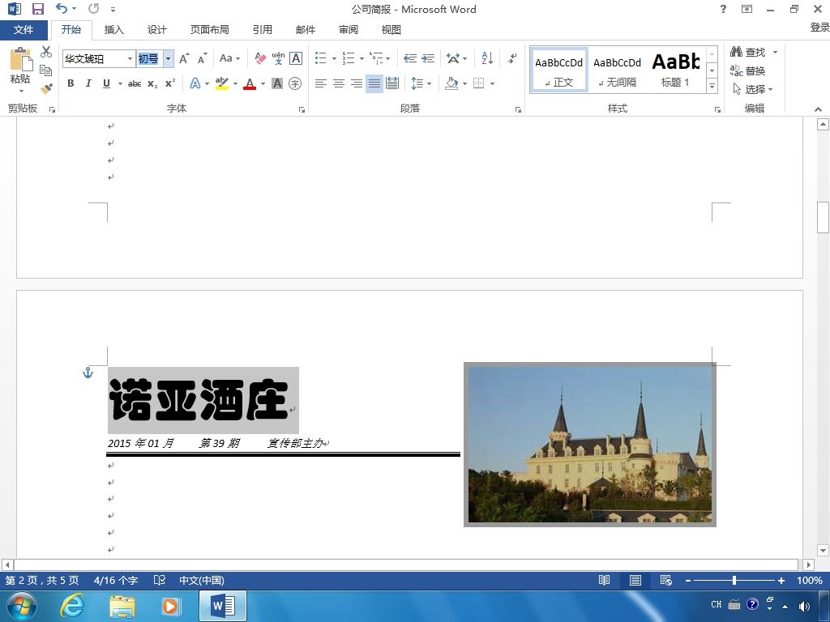The width and height of the screenshot is (830, 622).
Task: Switch to Print Layout view in status bar
Action: 635,580
